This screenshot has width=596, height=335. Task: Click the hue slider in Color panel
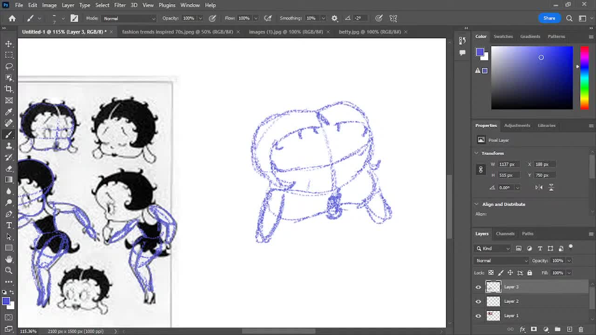584,78
